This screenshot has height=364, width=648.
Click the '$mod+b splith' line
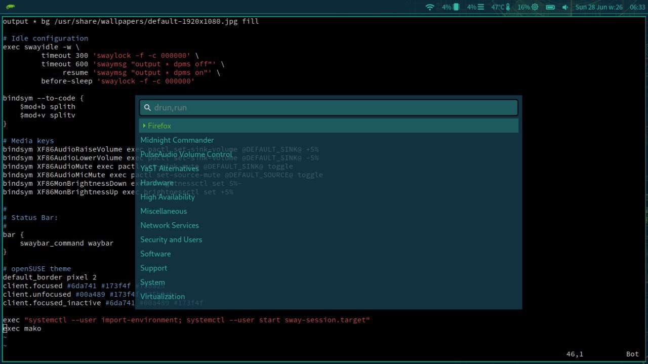(x=48, y=107)
